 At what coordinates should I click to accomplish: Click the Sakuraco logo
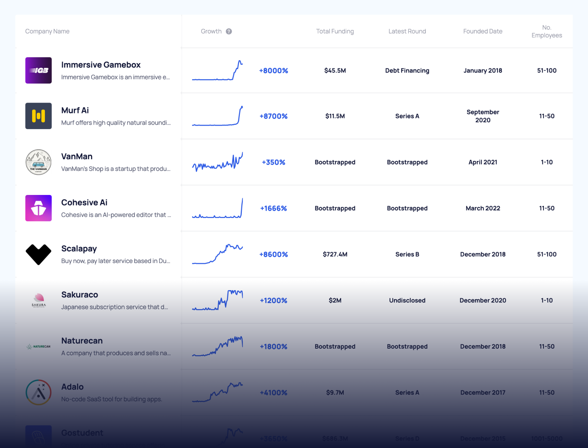coord(38,300)
